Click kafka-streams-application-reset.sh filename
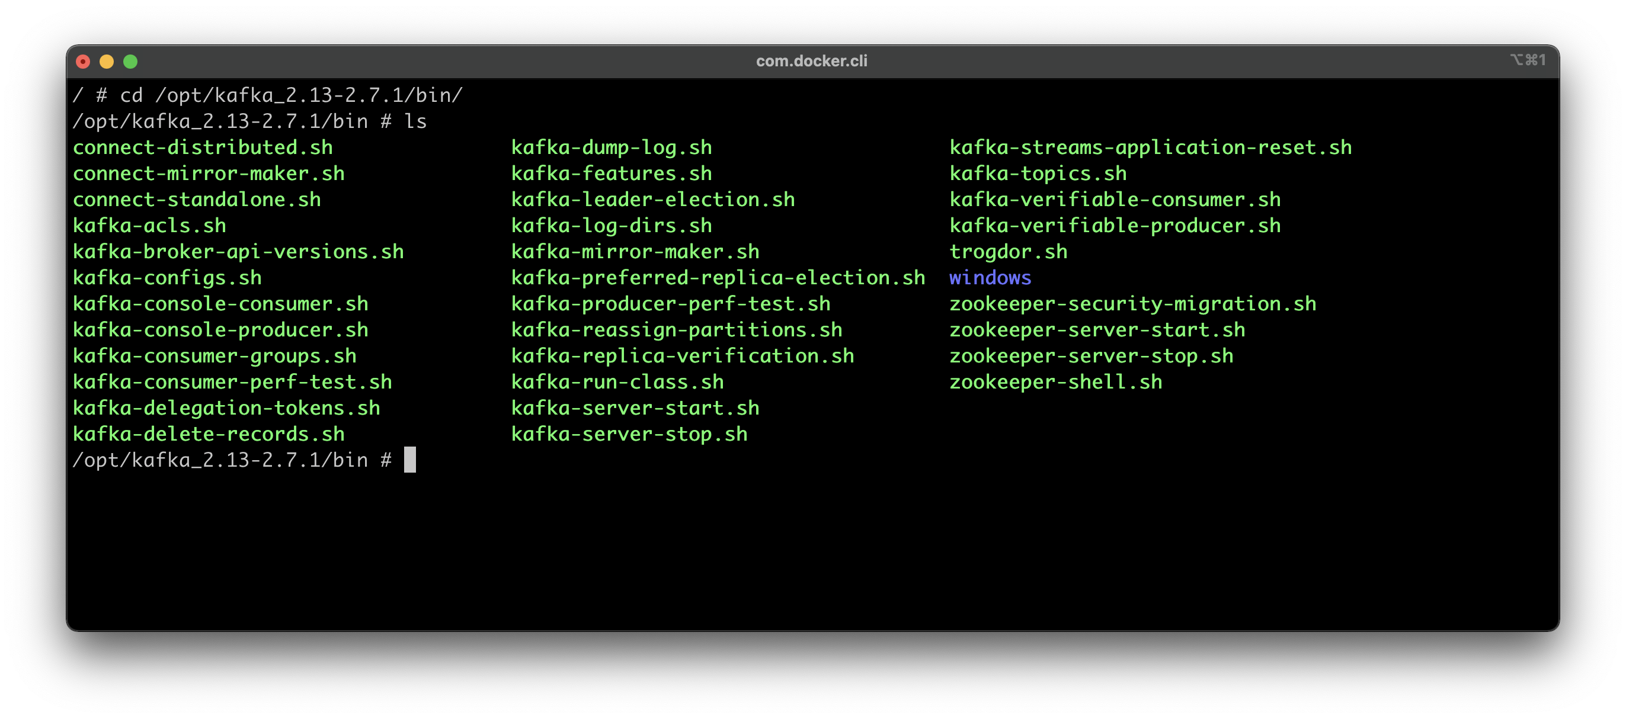This screenshot has width=1626, height=719. [x=1150, y=147]
